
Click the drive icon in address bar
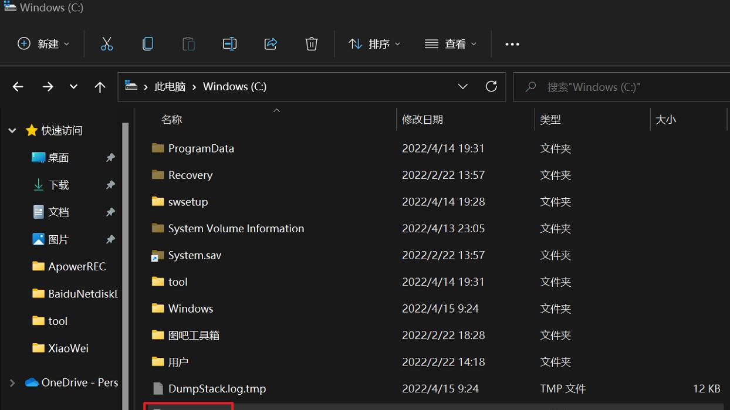coord(131,86)
